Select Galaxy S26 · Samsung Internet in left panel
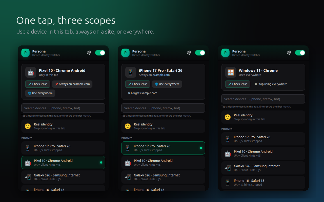The image size is (324, 202). tap(63, 177)
